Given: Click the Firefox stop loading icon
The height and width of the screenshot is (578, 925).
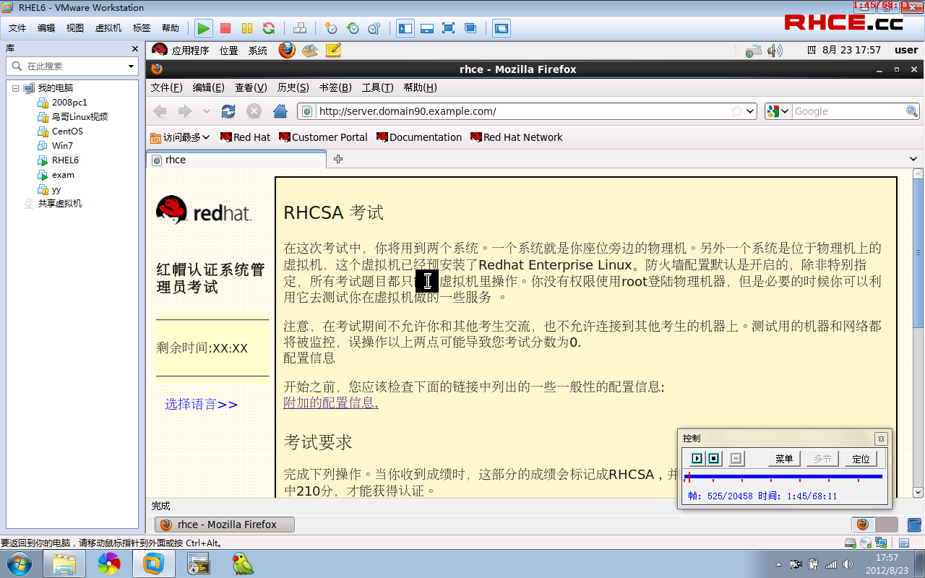Looking at the screenshot, I should [254, 111].
